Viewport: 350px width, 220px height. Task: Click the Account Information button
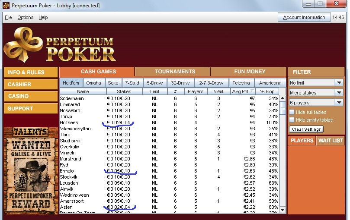[304, 17]
